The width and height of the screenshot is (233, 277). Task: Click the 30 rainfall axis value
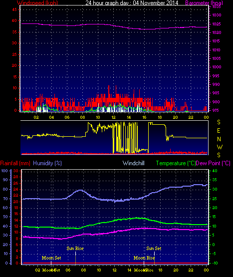point(16,171)
